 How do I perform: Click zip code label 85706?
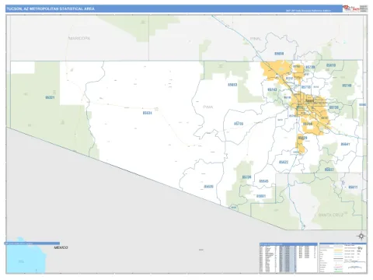[x=308, y=124]
